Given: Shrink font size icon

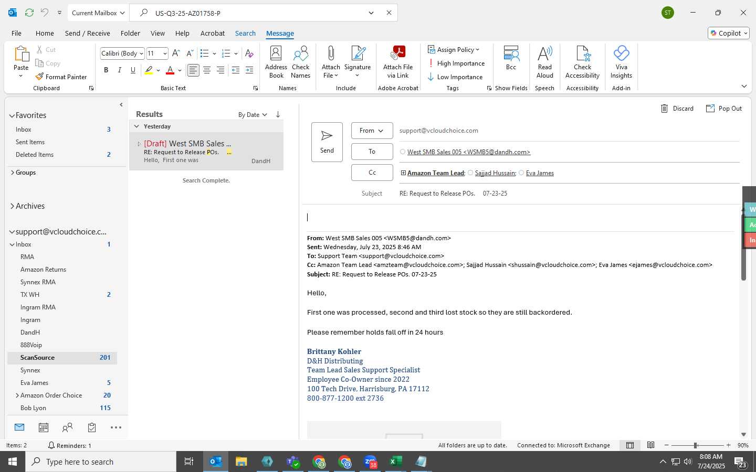Looking at the screenshot, I should pos(190,53).
